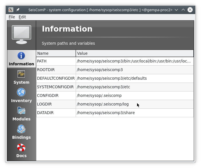
Task: Open the Docs lifebuoy icon
Action: pyautogui.click(x=21, y=148)
